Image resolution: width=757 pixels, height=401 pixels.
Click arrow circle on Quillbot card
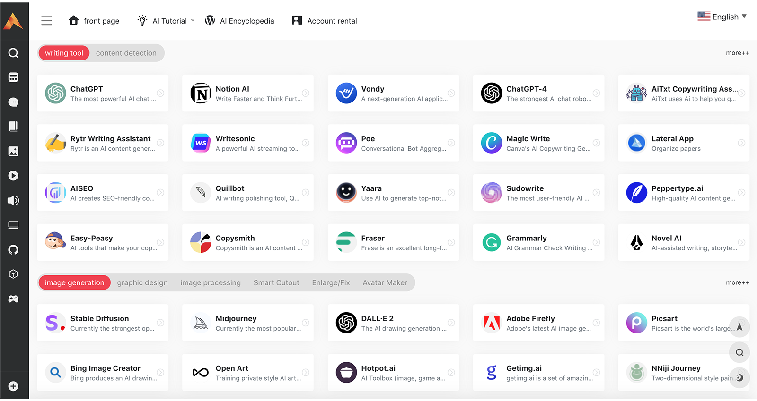tap(306, 193)
